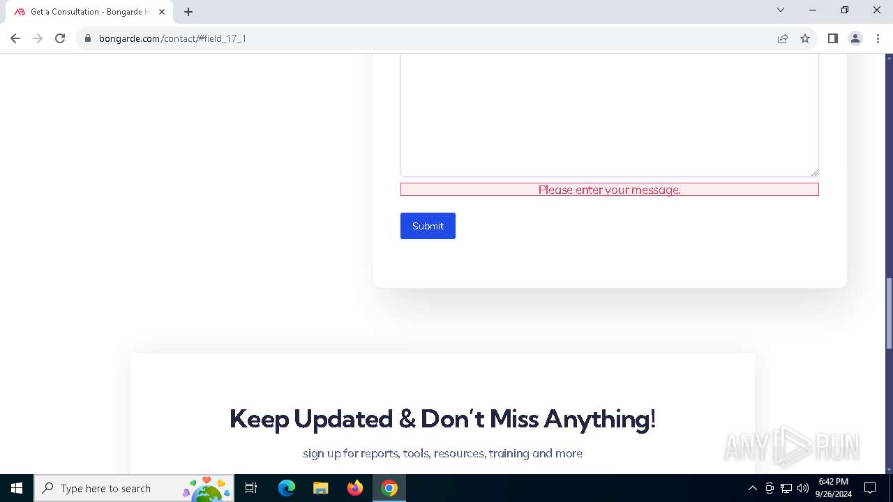This screenshot has height=502, width=893.
Task: Launch Firefox from the taskbar
Action: 355,488
